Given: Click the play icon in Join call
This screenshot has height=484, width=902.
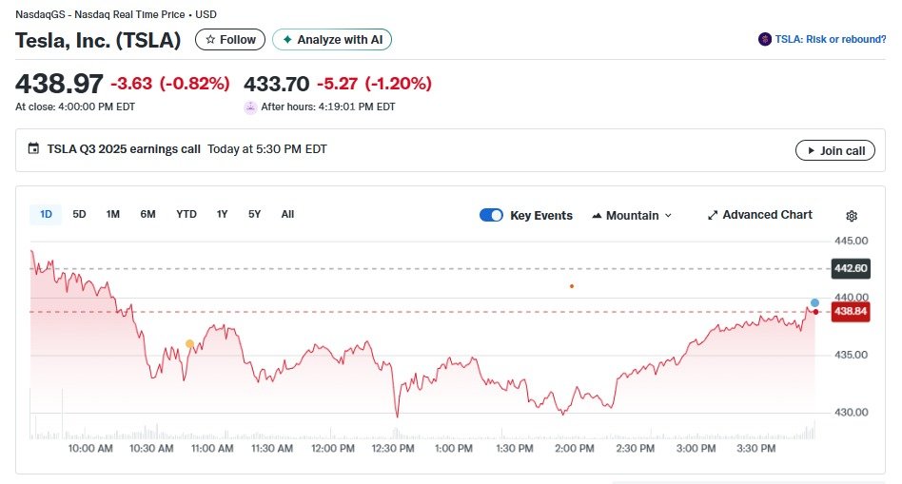Looking at the screenshot, I should point(811,150).
